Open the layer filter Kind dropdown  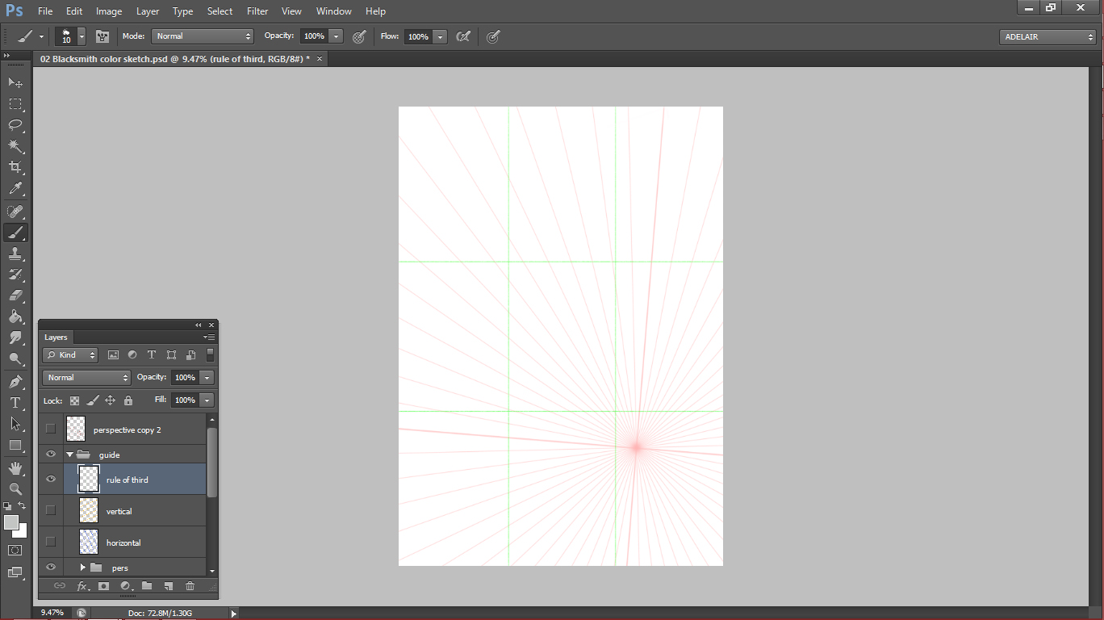(70, 355)
